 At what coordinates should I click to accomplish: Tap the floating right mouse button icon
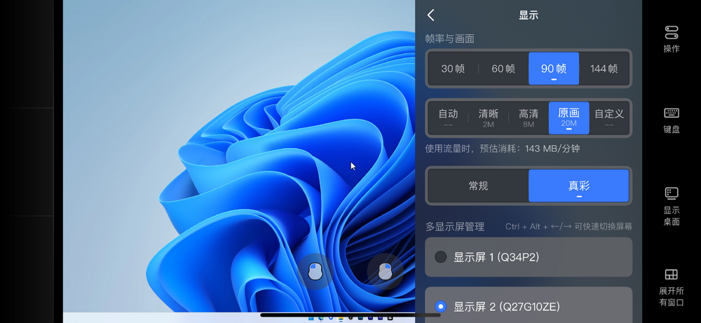(x=385, y=271)
